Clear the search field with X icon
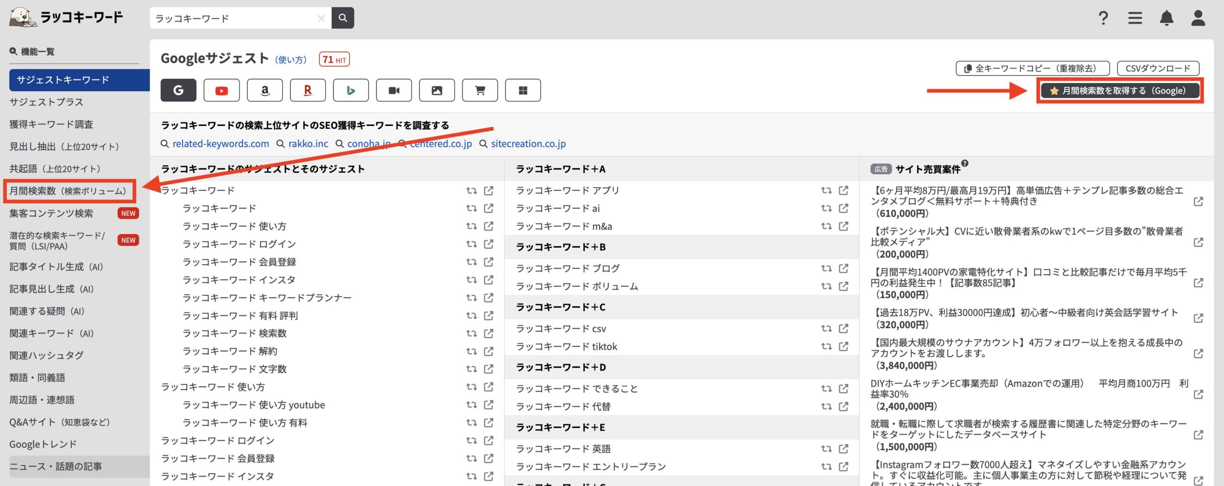 click(x=321, y=18)
